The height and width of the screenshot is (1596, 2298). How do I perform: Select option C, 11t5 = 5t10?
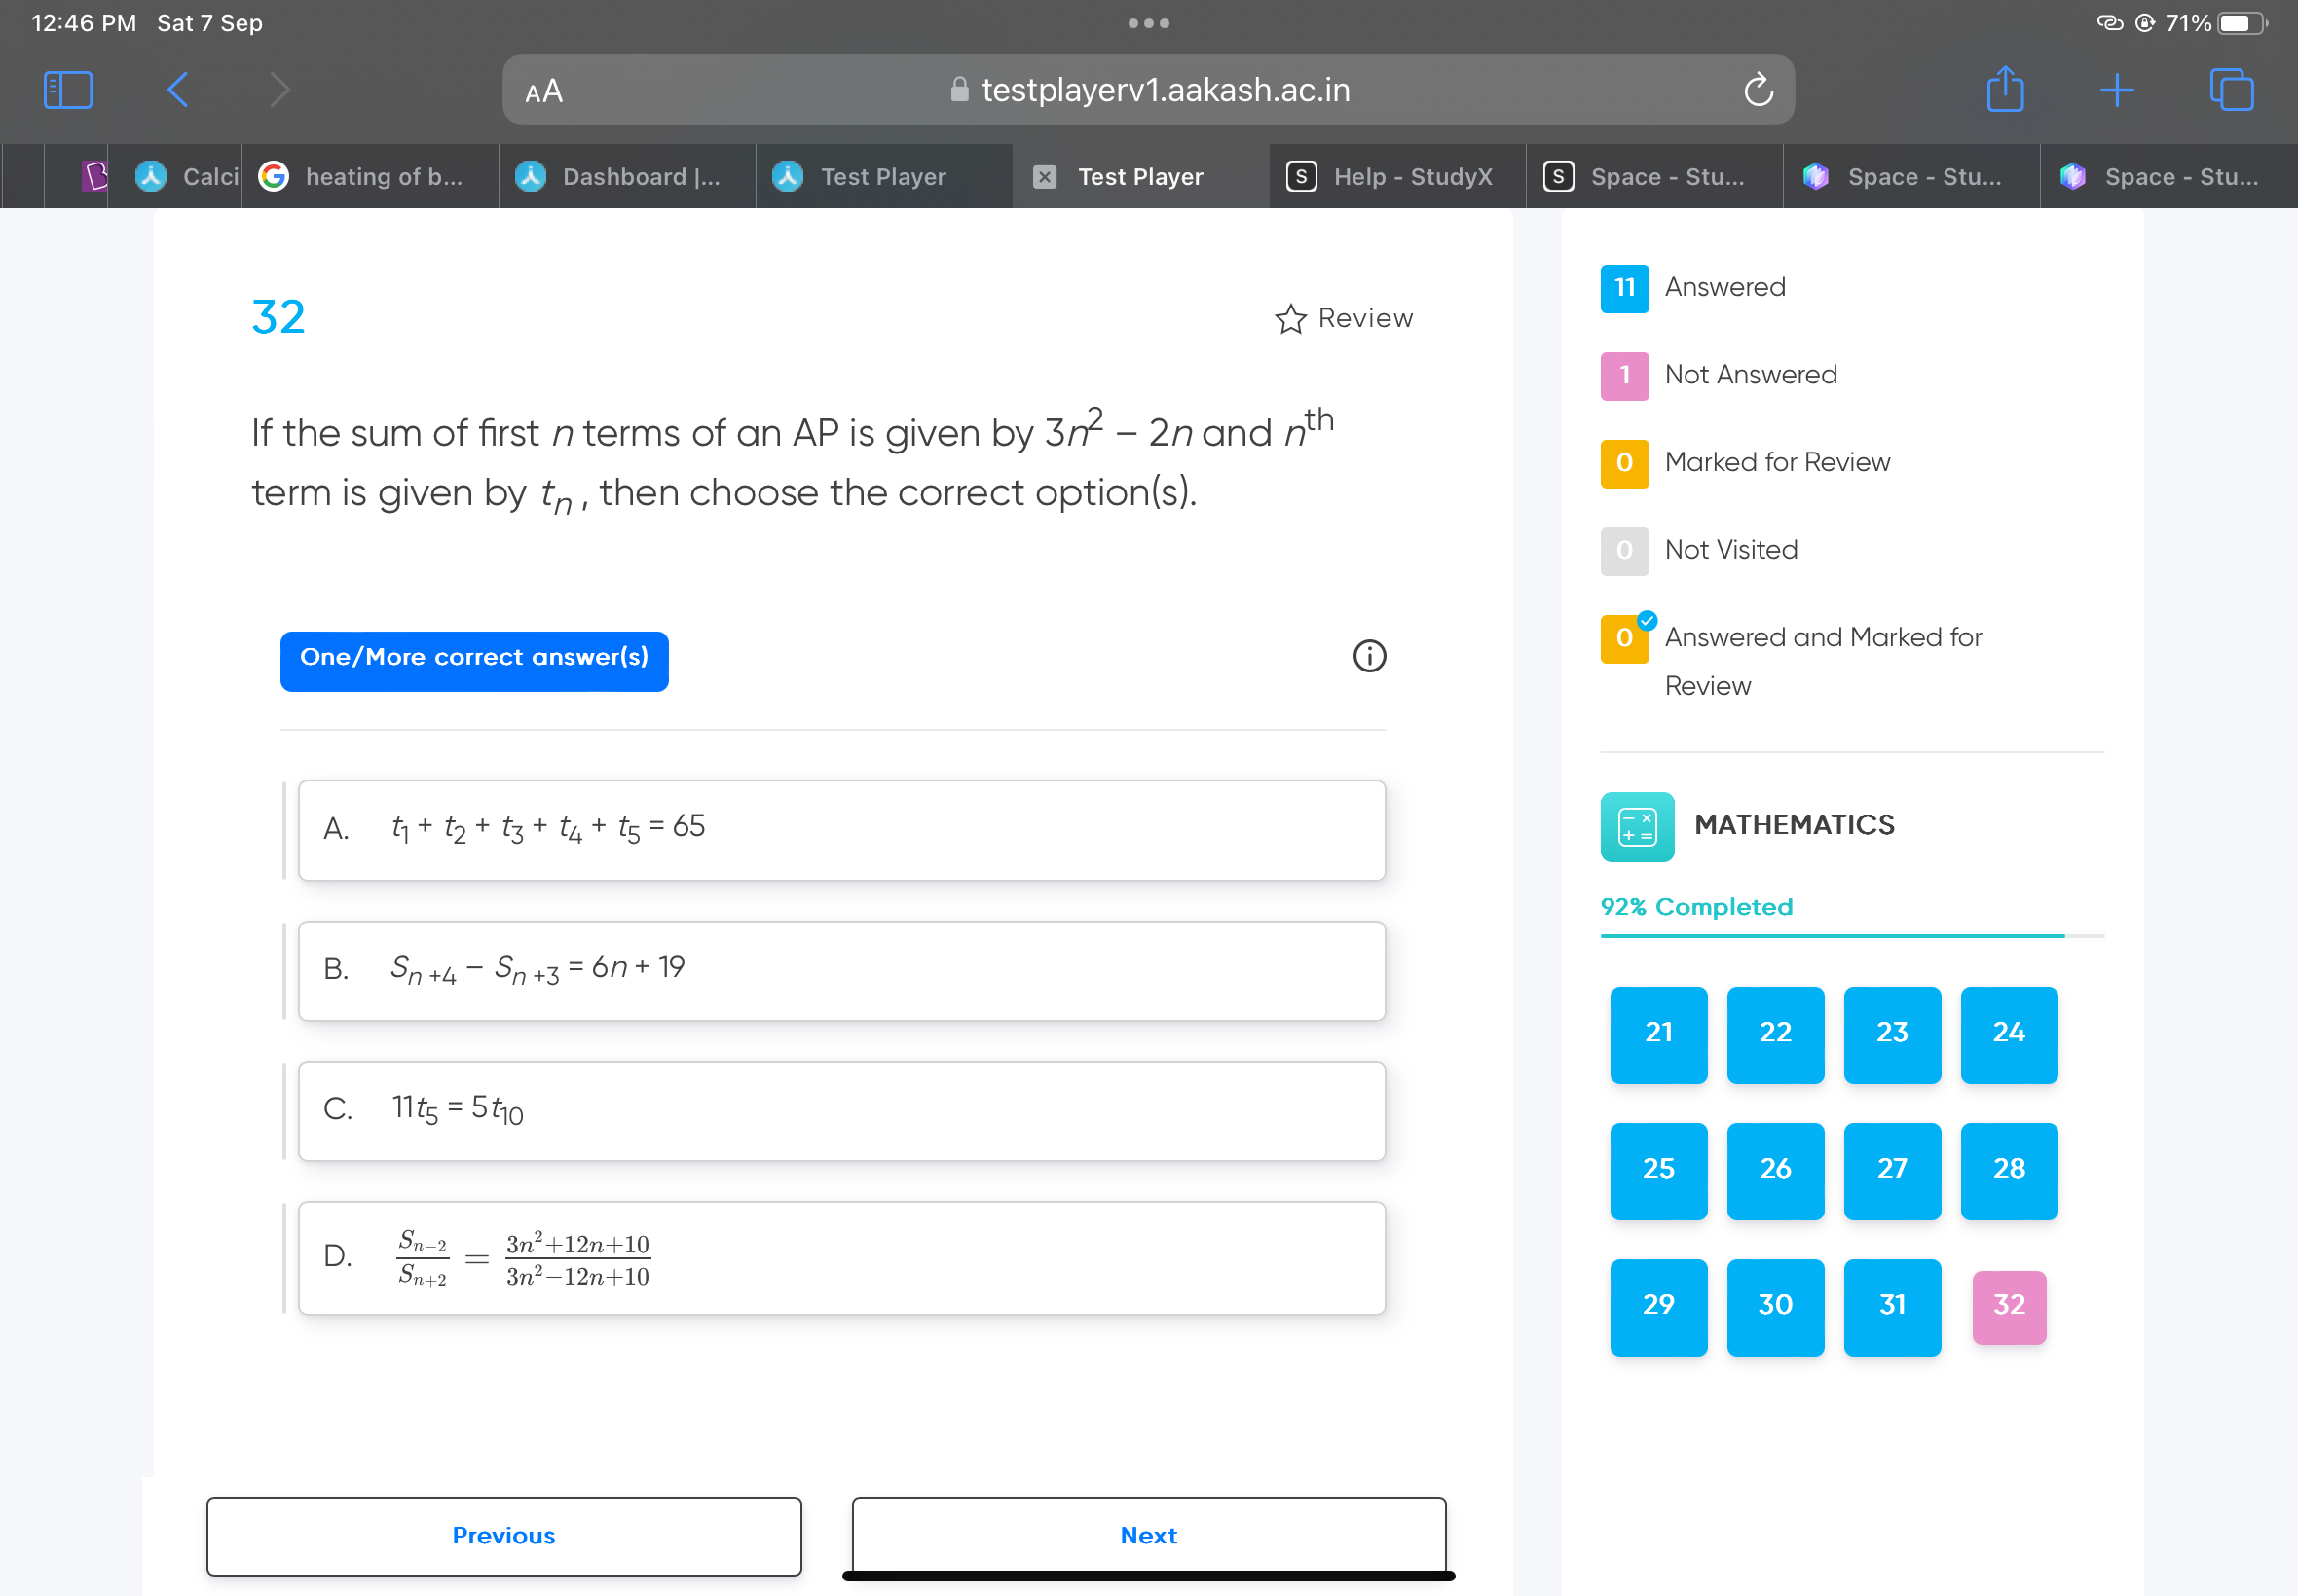(x=841, y=1110)
